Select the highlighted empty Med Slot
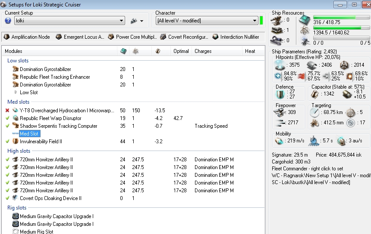The height and width of the screenshot is (234, 371). (x=30, y=134)
